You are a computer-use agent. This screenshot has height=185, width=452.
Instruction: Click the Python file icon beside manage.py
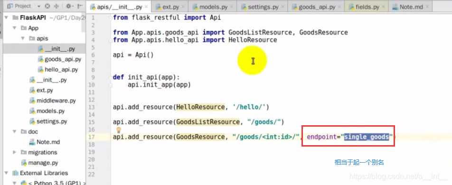24,163
